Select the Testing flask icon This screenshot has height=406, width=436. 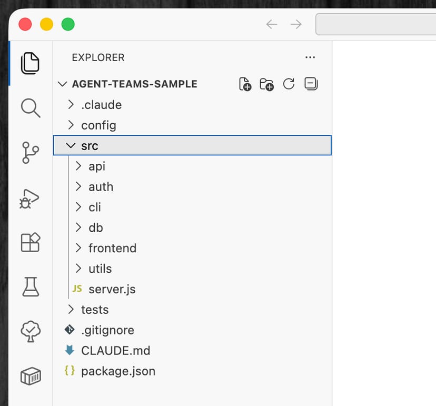coord(30,287)
